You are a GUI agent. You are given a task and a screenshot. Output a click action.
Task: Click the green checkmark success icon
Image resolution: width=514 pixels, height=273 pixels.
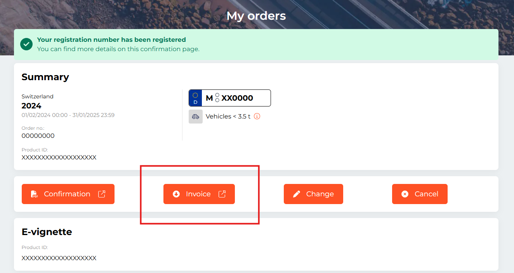(26, 44)
